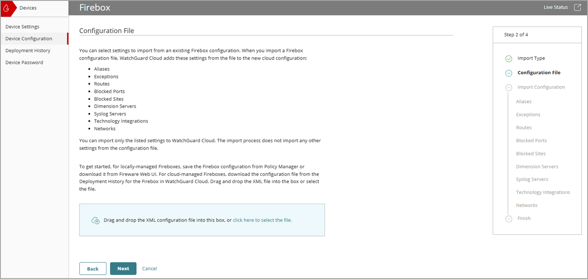Click Dimension Servers bullet in settings list
The image size is (588, 279).
click(x=115, y=106)
